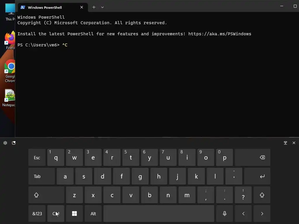Tap the f key
The image size is (299, 224).
[x=121, y=176]
